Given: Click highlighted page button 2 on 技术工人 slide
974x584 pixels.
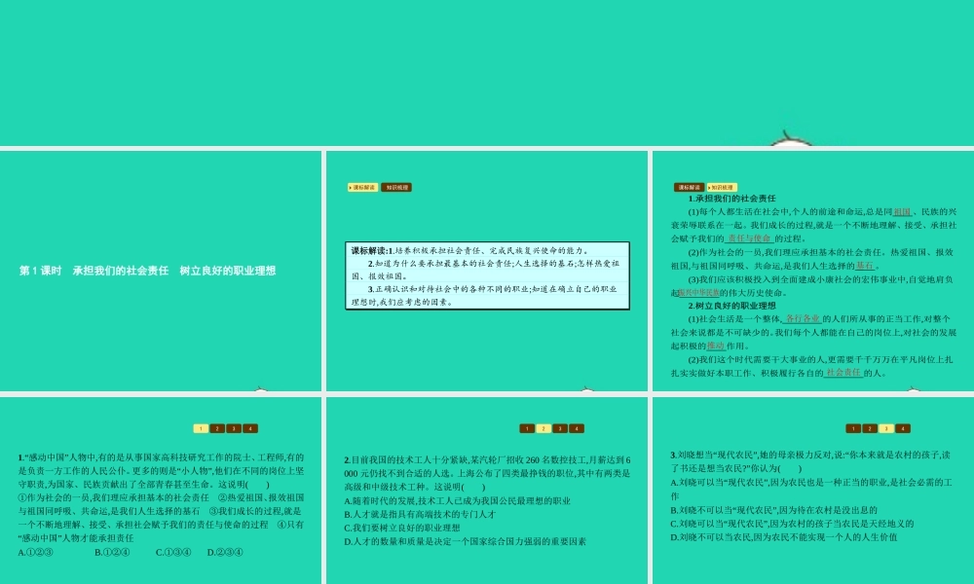Looking at the screenshot, I should pos(543,428).
